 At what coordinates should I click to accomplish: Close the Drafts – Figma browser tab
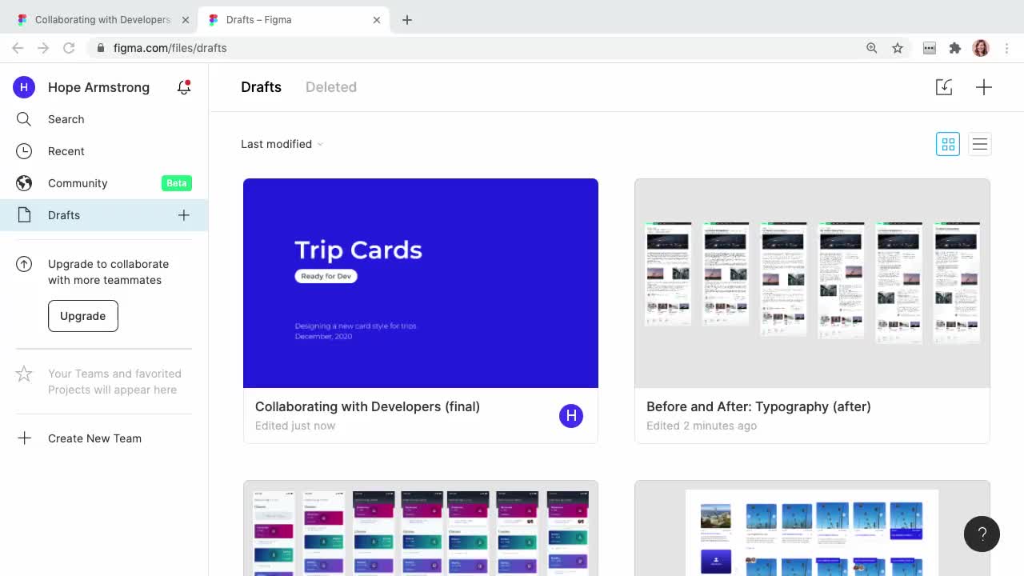tap(377, 20)
